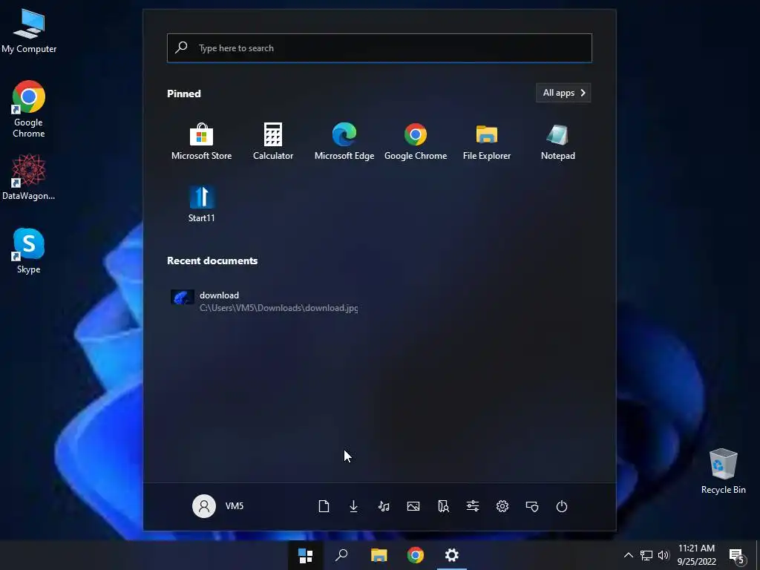Click the Power button in Start menu
The image size is (760, 570).
[x=562, y=506]
